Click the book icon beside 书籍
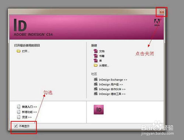Viewport: 184px width, 140px height. [x=96, y=56]
